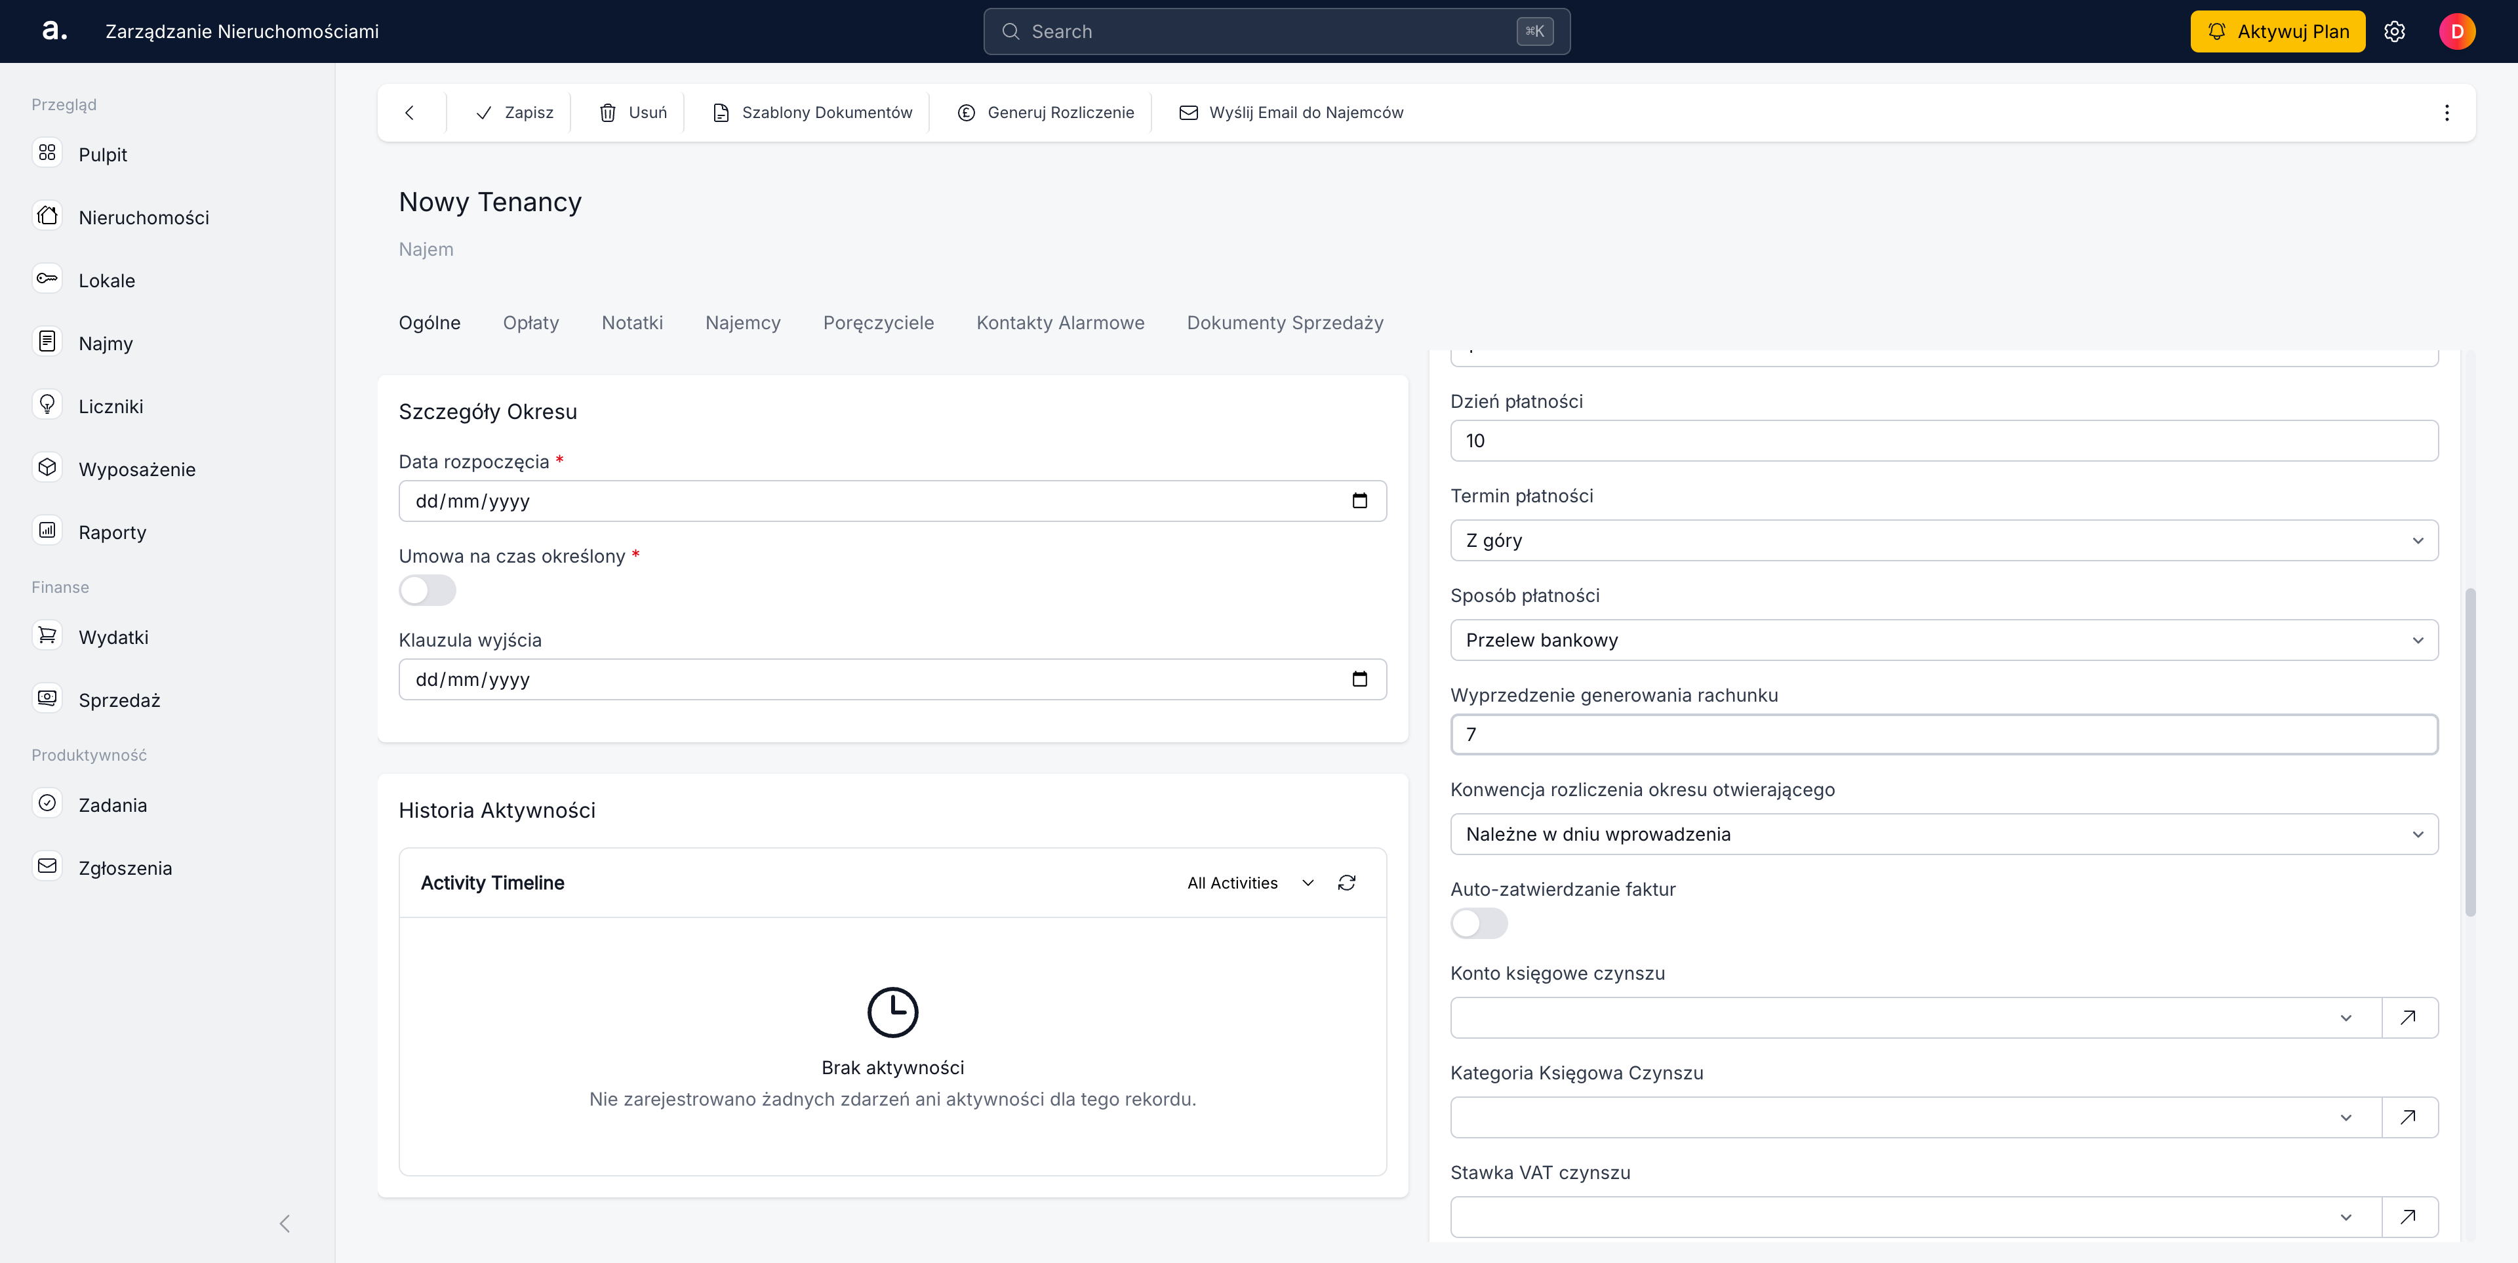2518x1263 pixels.
Task: Open linked record for Stawka VAT czynszu
Action: pos(2408,1217)
